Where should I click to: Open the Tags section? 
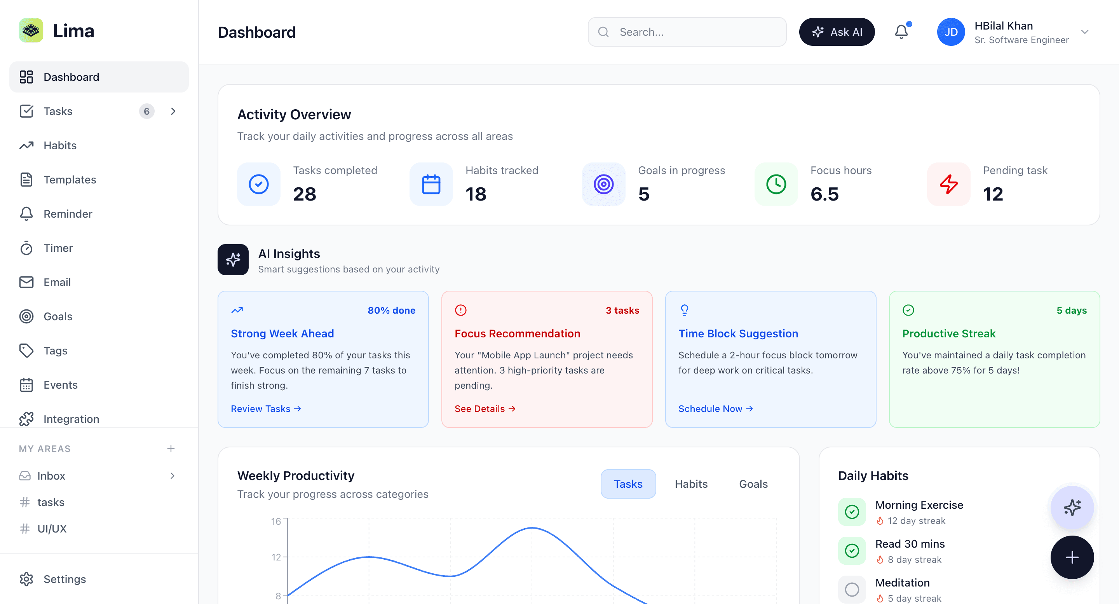point(55,350)
